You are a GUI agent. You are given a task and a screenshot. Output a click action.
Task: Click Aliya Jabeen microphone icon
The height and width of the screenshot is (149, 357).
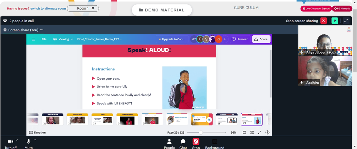tap(302, 52)
